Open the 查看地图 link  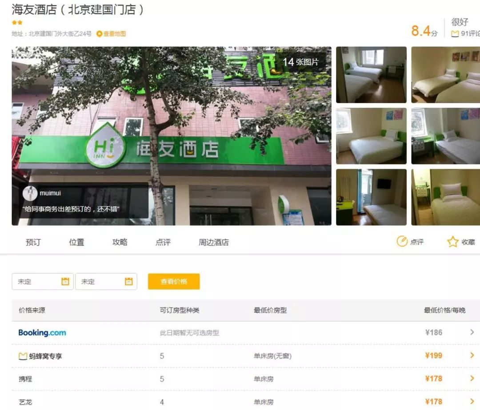pyautogui.click(x=115, y=34)
